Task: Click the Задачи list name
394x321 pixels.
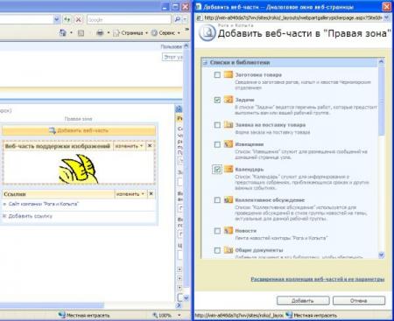Action: pos(245,100)
